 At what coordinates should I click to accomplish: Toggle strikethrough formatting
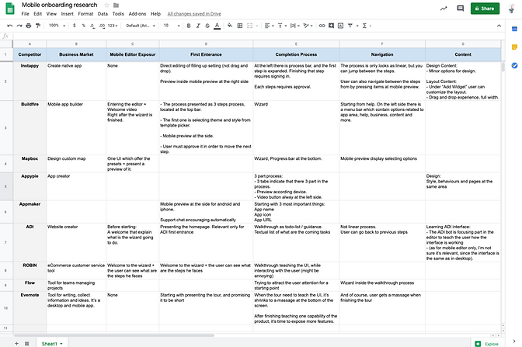click(x=207, y=26)
